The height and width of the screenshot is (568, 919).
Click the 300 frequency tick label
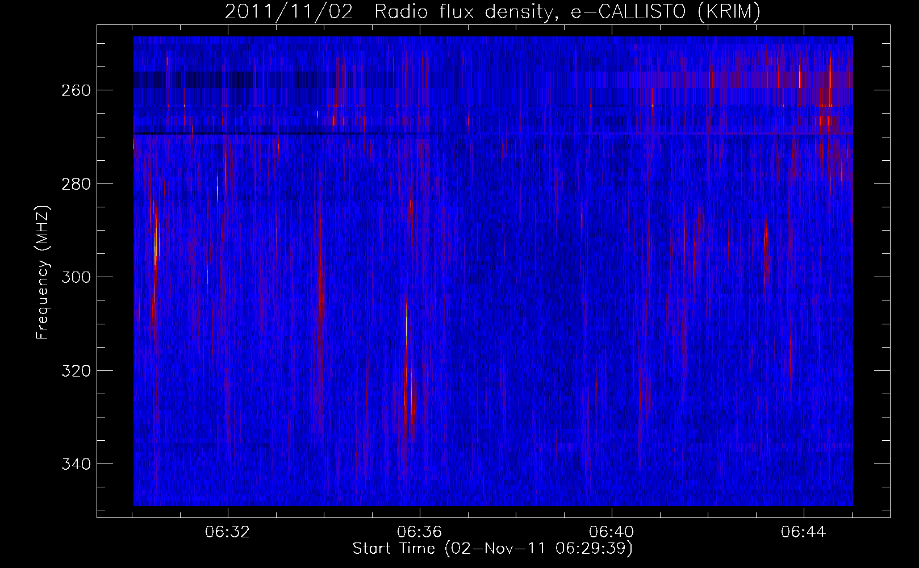pyautogui.click(x=76, y=277)
